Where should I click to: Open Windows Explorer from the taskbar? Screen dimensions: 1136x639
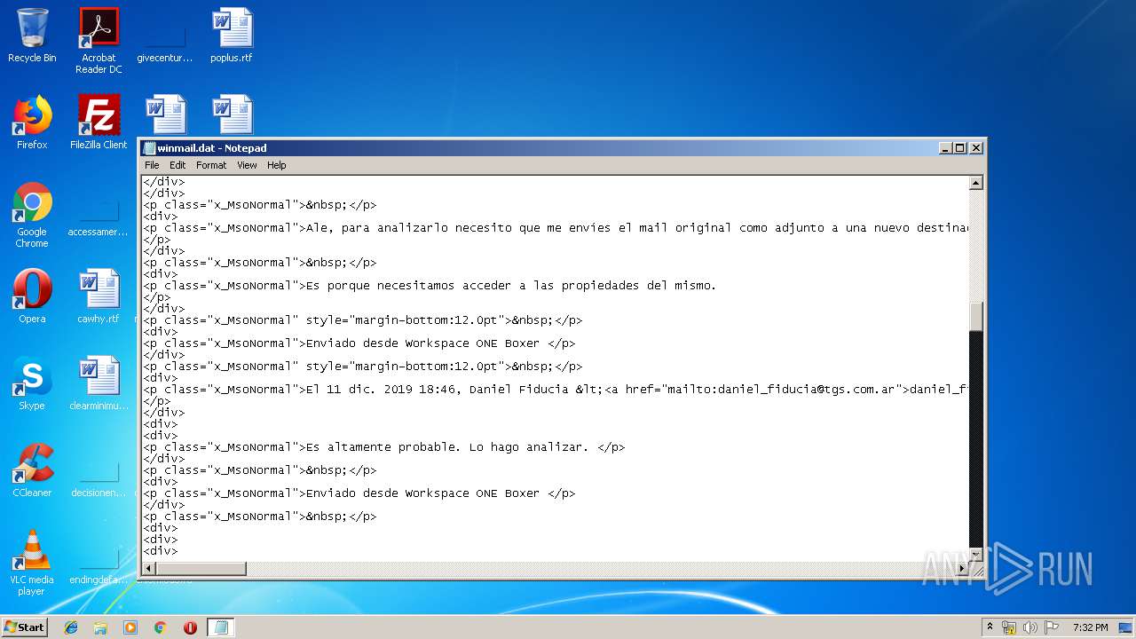[100, 627]
